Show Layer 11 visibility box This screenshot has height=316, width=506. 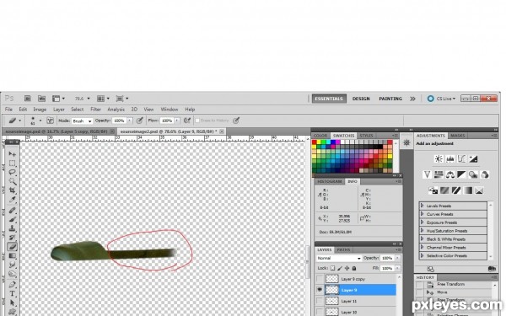[x=320, y=301]
